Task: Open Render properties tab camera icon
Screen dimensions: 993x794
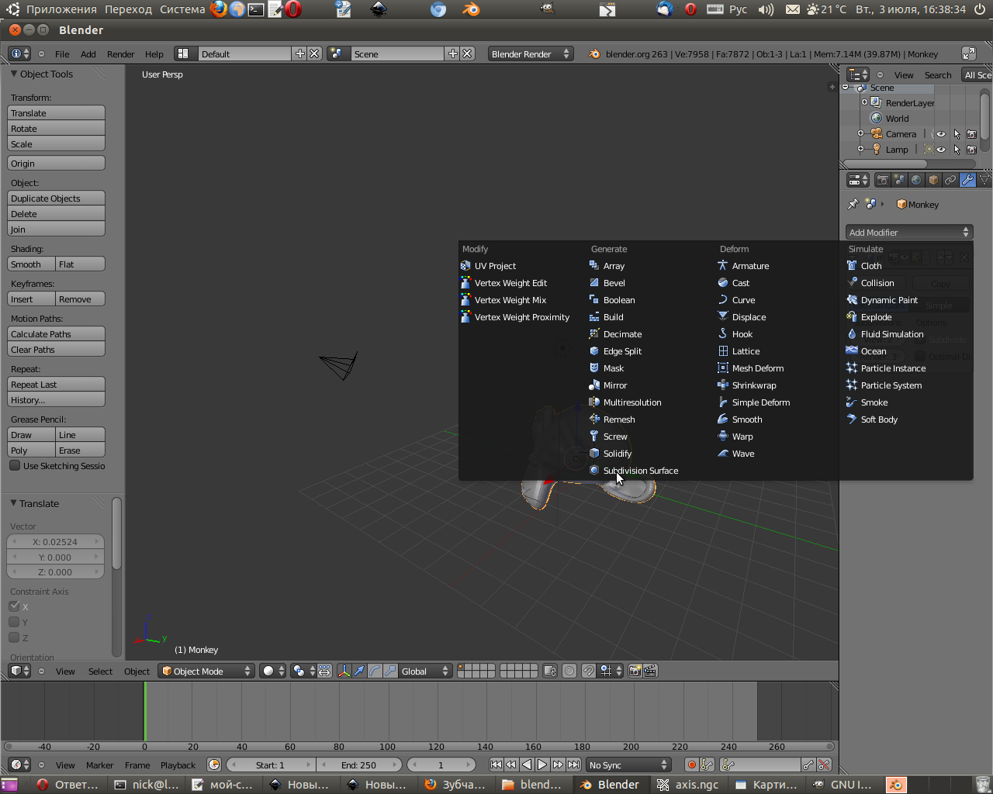Action: pyautogui.click(x=882, y=180)
